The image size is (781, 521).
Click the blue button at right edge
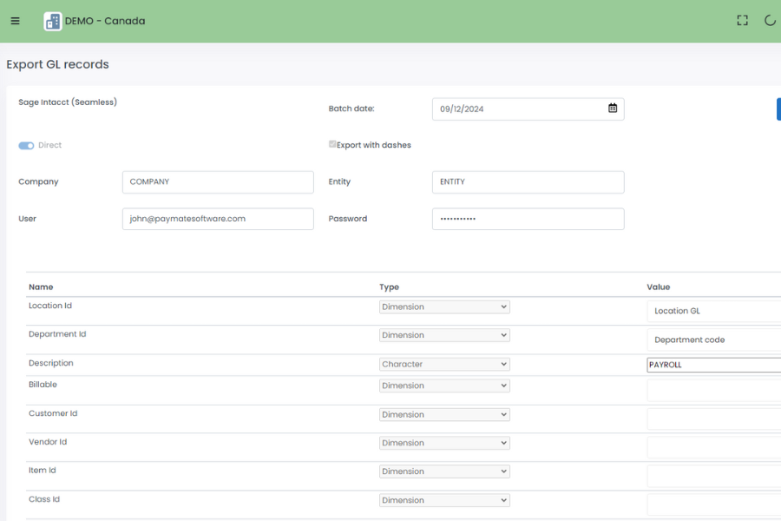pos(778,109)
